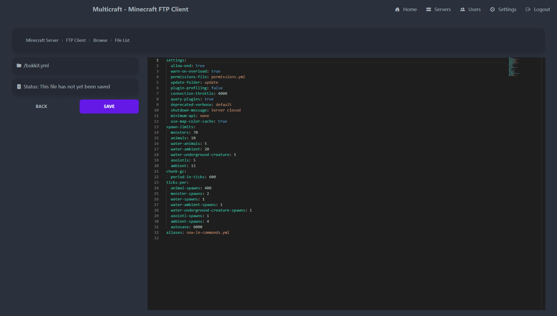Navigate to FTP Client breadcrumb
The width and height of the screenshot is (557, 316).
click(76, 40)
